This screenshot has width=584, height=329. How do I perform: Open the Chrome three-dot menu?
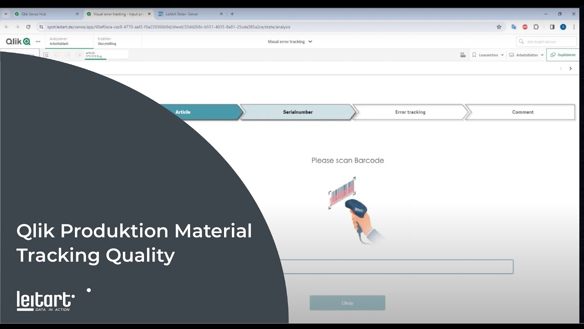574,27
